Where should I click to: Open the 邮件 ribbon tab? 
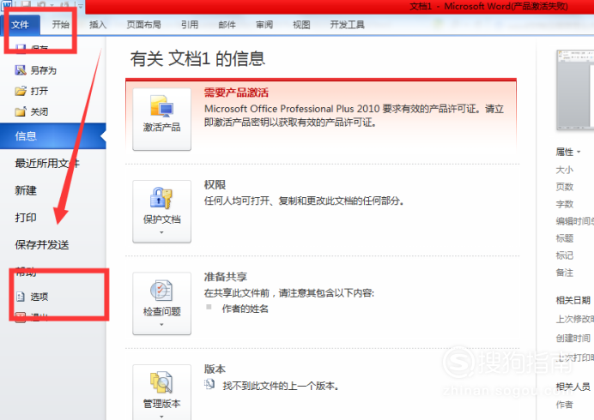(x=227, y=25)
